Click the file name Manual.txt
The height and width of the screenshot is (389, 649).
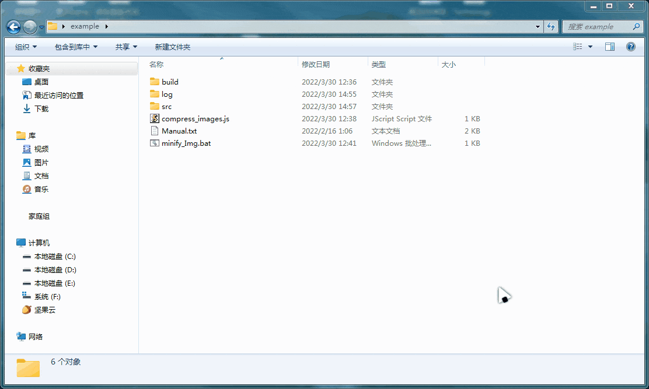179,131
